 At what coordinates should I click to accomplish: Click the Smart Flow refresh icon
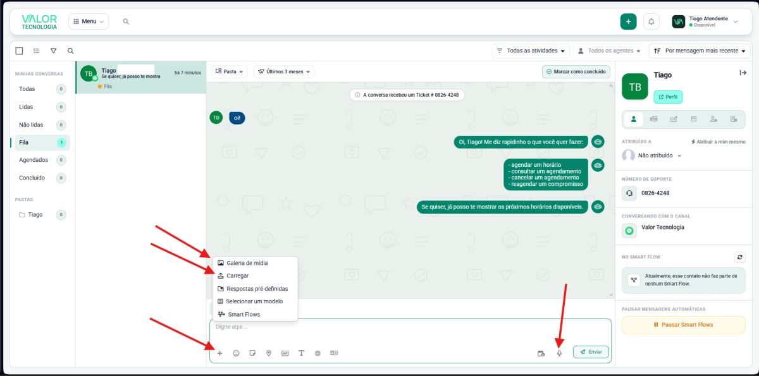click(740, 257)
